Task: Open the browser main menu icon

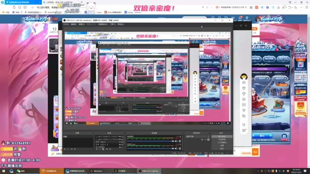Action: coord(307,7)
